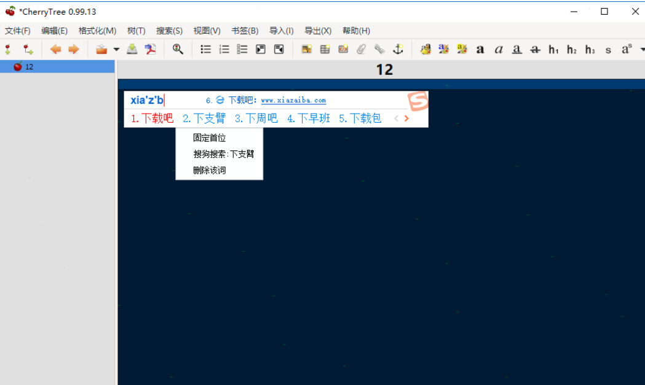Apply heading 2 style
Screen dimensions: 645x385
(x=572, y=50)
